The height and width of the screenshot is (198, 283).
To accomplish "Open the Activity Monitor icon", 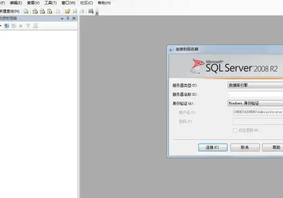I will point(91,11).
